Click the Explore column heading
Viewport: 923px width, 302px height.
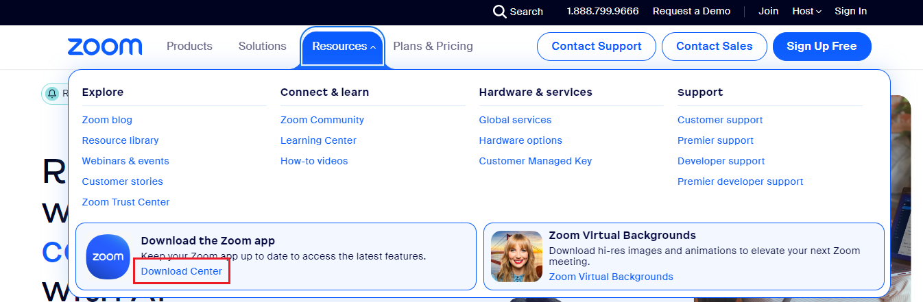click(103, 92)
